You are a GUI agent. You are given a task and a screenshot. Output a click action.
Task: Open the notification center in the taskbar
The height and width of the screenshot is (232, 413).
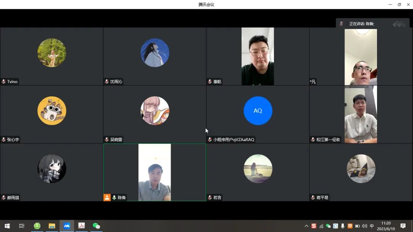click(x=403, y=226)
